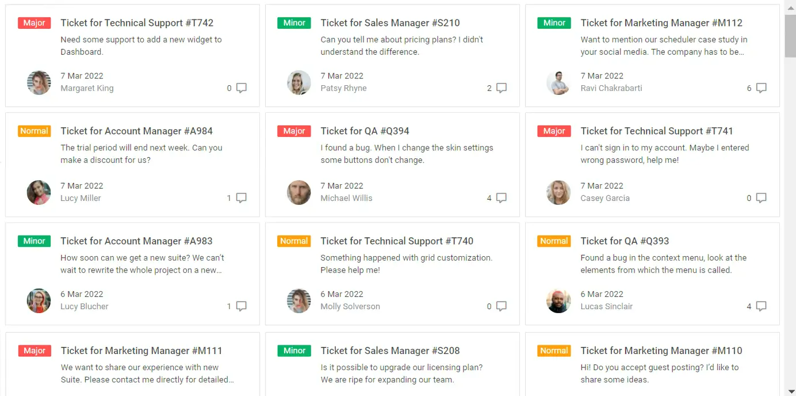Open Ticket for Technical Support #T742 title
The image size is (796, 396).
[137, 23]
